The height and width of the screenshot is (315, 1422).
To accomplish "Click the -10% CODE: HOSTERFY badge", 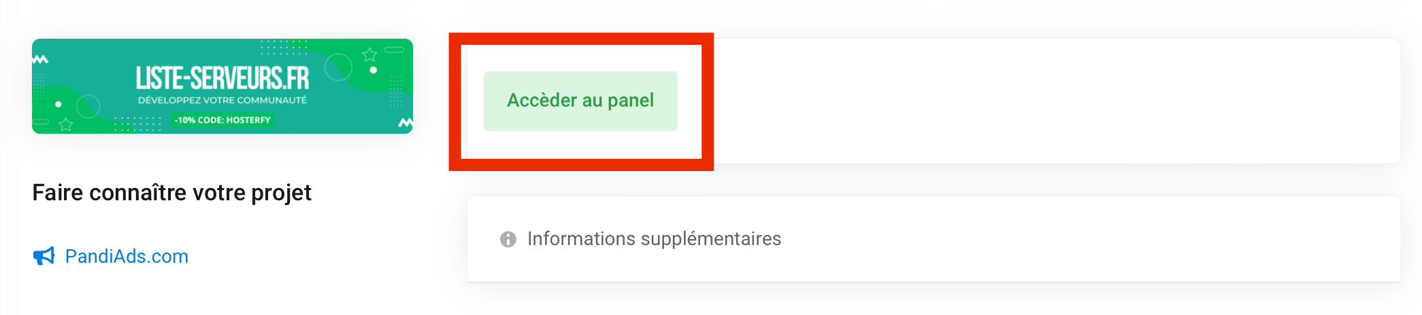I will pos(222,120).
